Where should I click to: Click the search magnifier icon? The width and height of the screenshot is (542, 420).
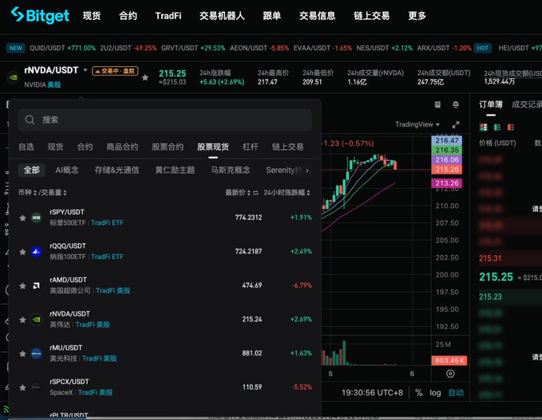tap(30, 120)
